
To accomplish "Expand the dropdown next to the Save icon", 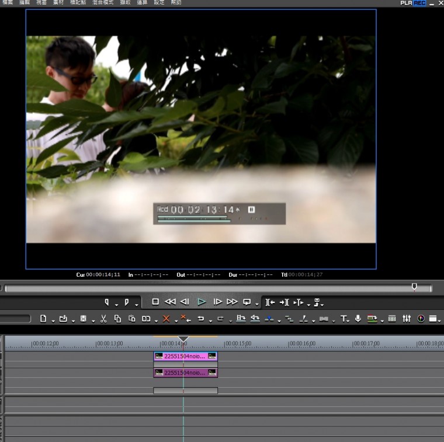I will tap(93, 321).
